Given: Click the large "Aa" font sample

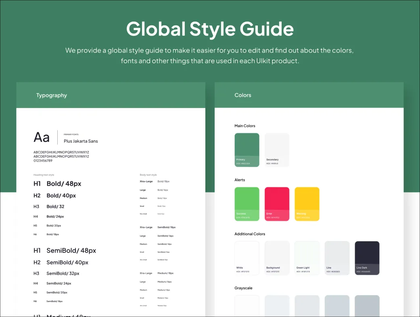Looking at the screenshot, I should click(42, 137).
